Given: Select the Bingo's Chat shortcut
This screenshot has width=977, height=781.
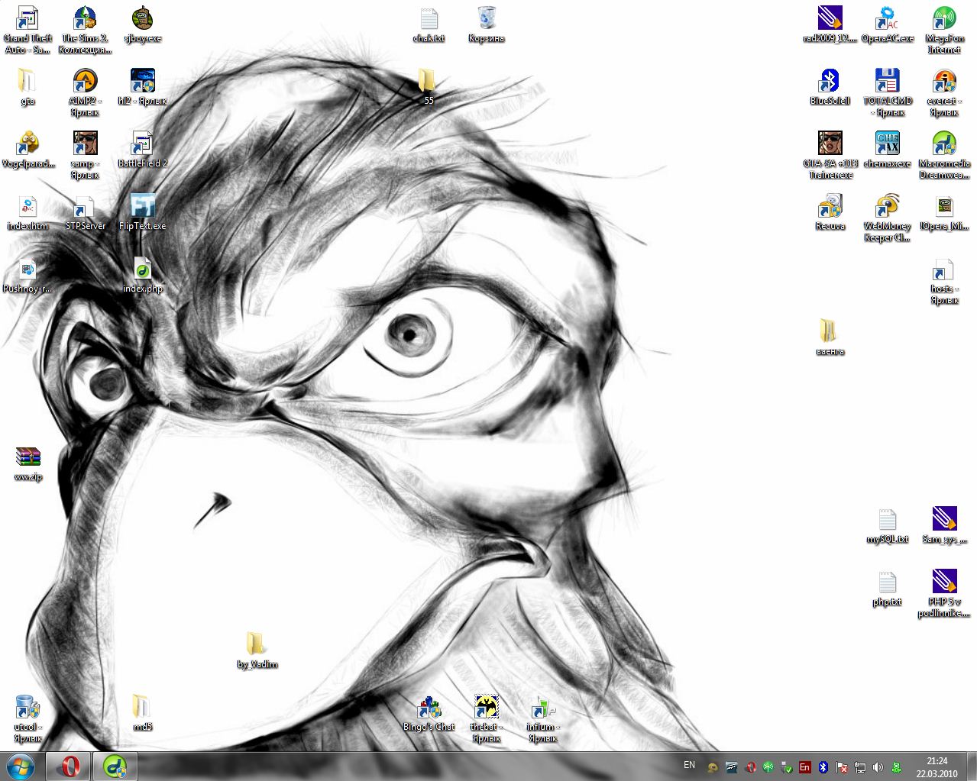Looking at the screenshot, I should [x=429, y=707].
